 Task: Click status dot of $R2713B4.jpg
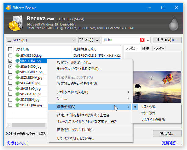coord(17,61)
